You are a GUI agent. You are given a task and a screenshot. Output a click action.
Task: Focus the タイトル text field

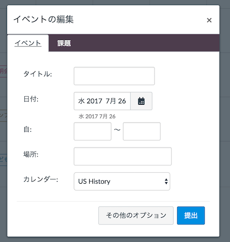[x=114, y=76]
